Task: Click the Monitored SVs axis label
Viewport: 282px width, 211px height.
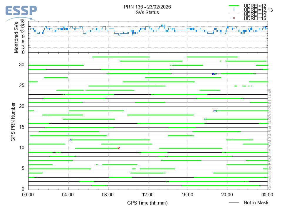Action: [x=16, y=37]
